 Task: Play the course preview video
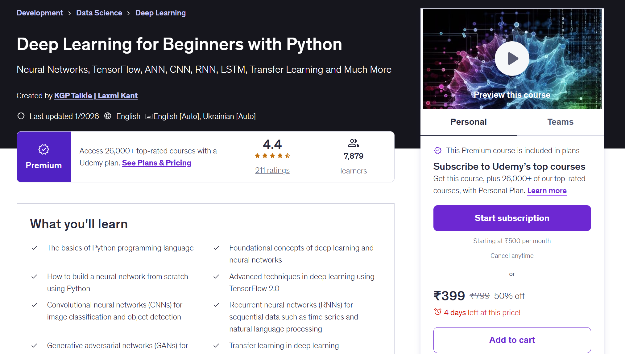pos(511,58)
